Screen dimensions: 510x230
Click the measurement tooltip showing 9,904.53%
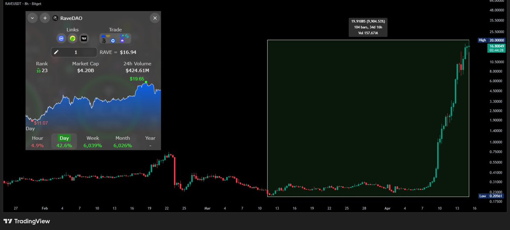pyautogui.click(x=368, y=27)
